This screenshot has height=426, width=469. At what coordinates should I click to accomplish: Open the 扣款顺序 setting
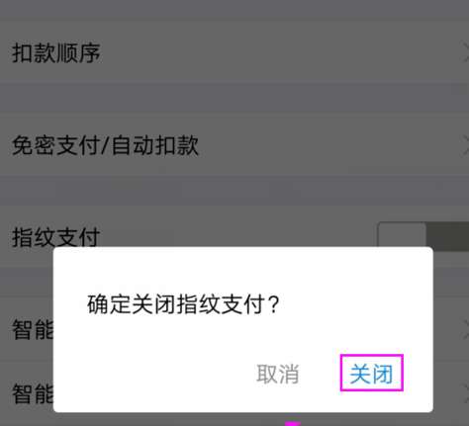(x=234, y=53)
